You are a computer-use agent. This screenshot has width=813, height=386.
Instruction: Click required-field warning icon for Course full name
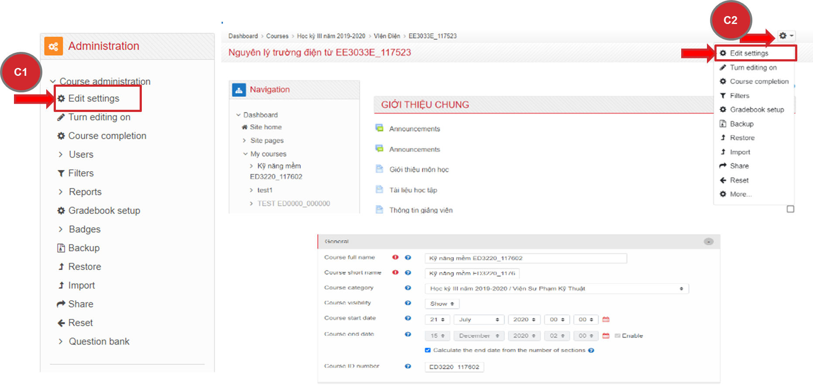click(395, 257)
